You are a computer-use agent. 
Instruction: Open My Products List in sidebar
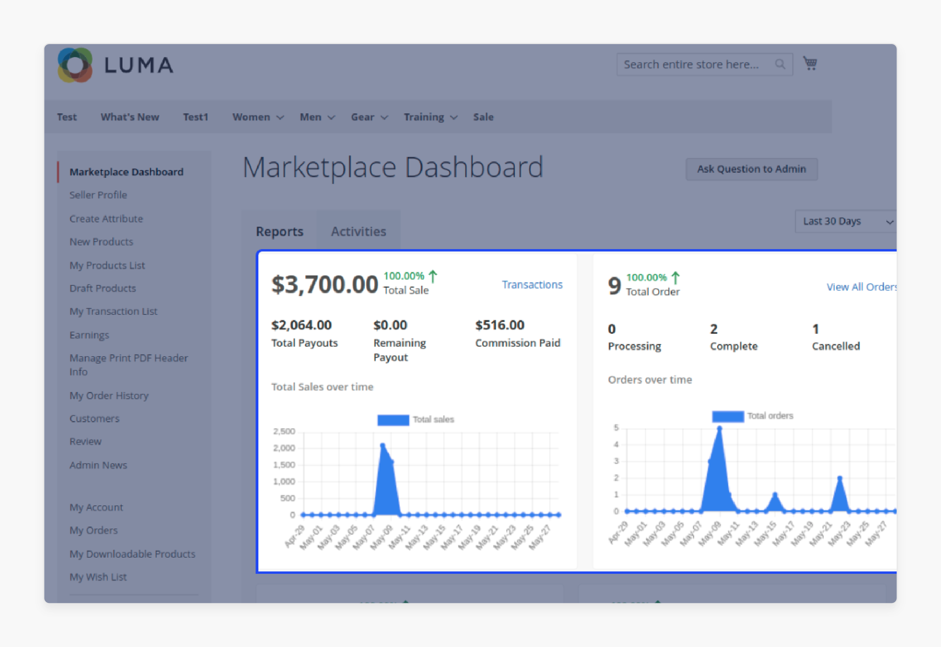tap(107, 265)
